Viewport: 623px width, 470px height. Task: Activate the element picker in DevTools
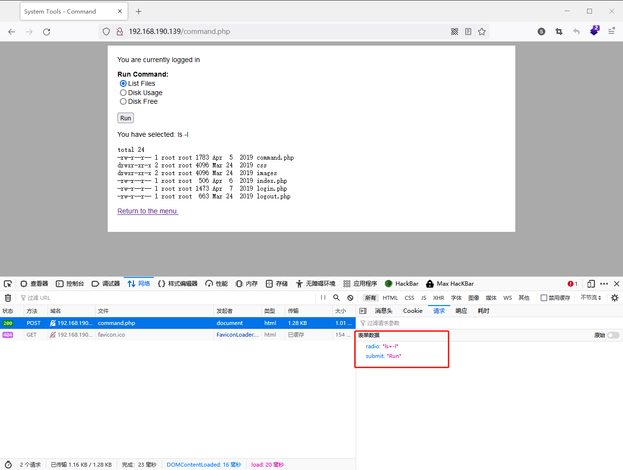[x=8, y=284]
